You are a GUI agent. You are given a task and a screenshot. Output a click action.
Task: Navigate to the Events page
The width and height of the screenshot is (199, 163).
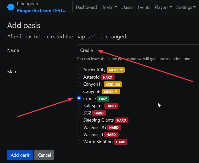(144, 7)
